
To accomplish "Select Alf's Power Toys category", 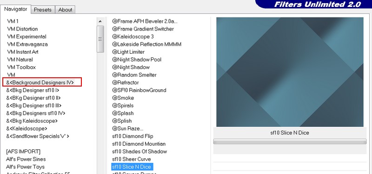I will click(x=25, y=167).
